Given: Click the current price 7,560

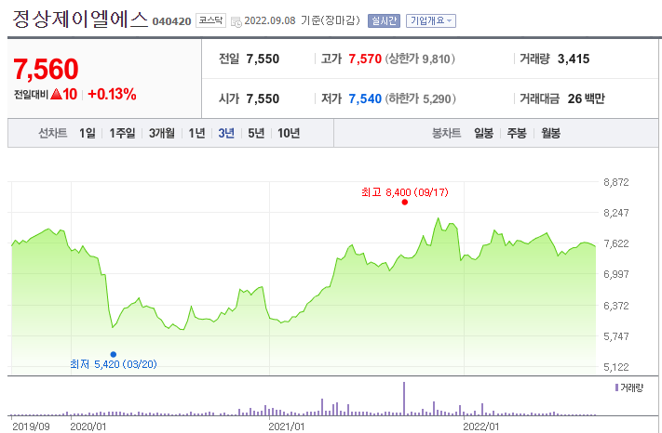Looking at the screenshot, I should coord(46,69).
